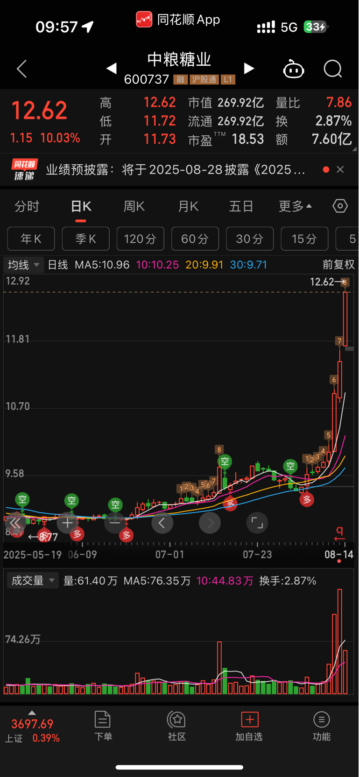Zoom out chart with minus button

(x=115, y=523)
